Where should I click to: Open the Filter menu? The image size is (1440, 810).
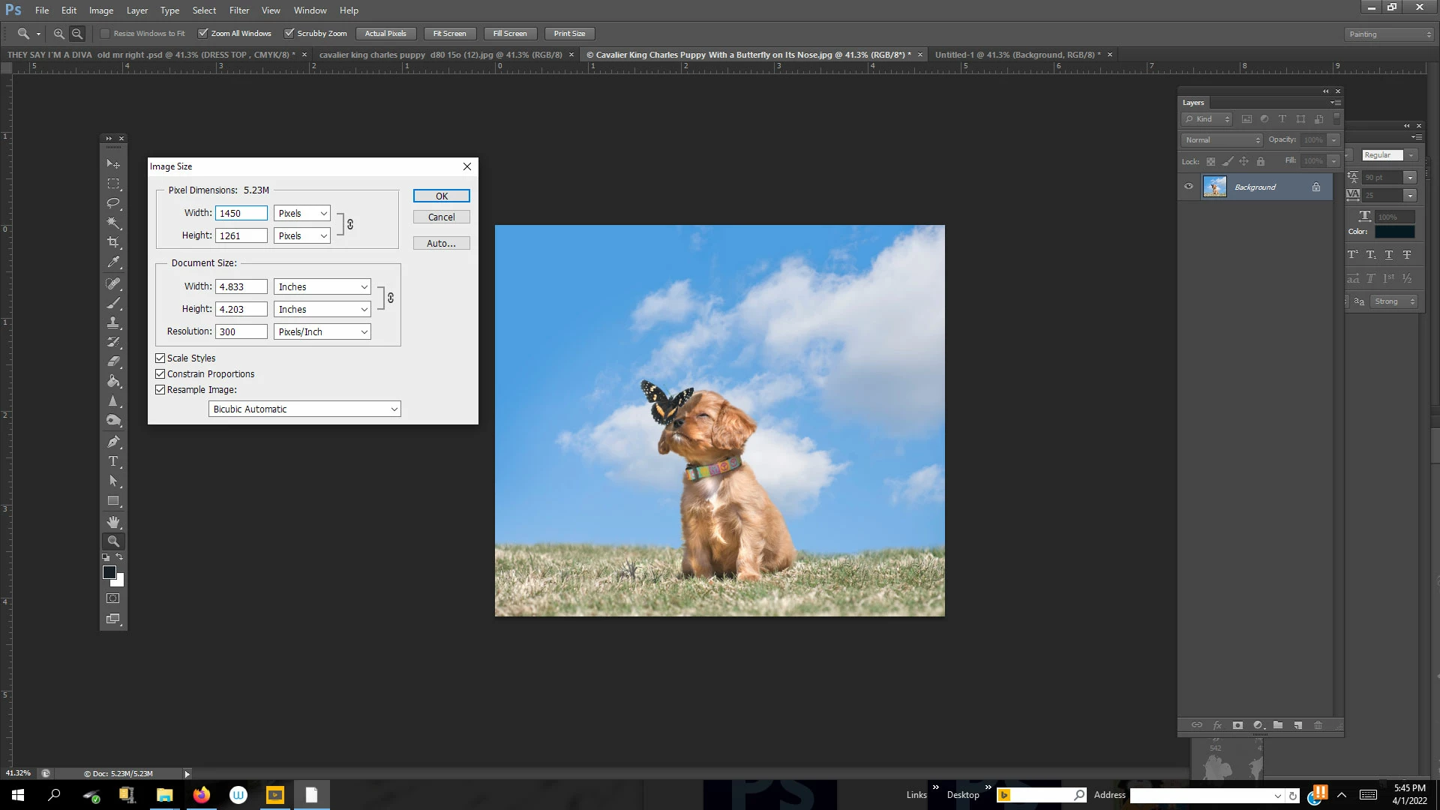coord(238,10)
